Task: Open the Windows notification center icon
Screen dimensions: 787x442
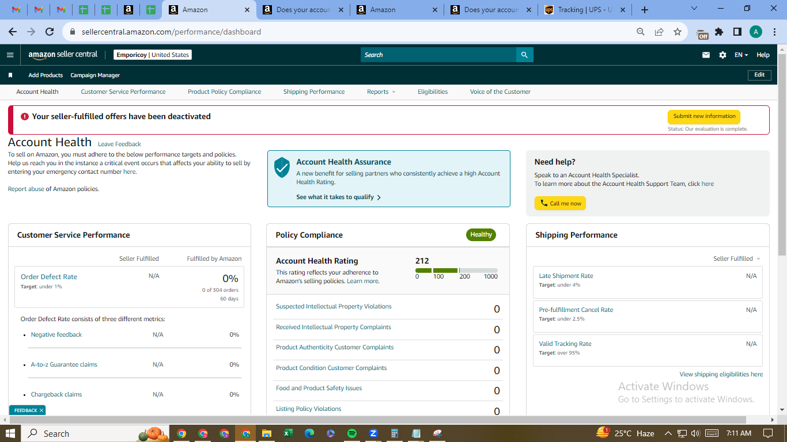Action: (x=768, y=433)
